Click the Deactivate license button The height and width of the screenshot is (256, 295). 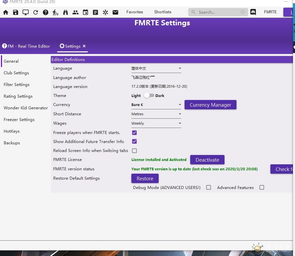point(207,160)
